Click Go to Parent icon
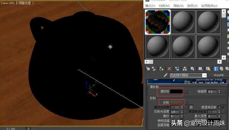Viewport: 229px width, 130px height. point(221,69)
